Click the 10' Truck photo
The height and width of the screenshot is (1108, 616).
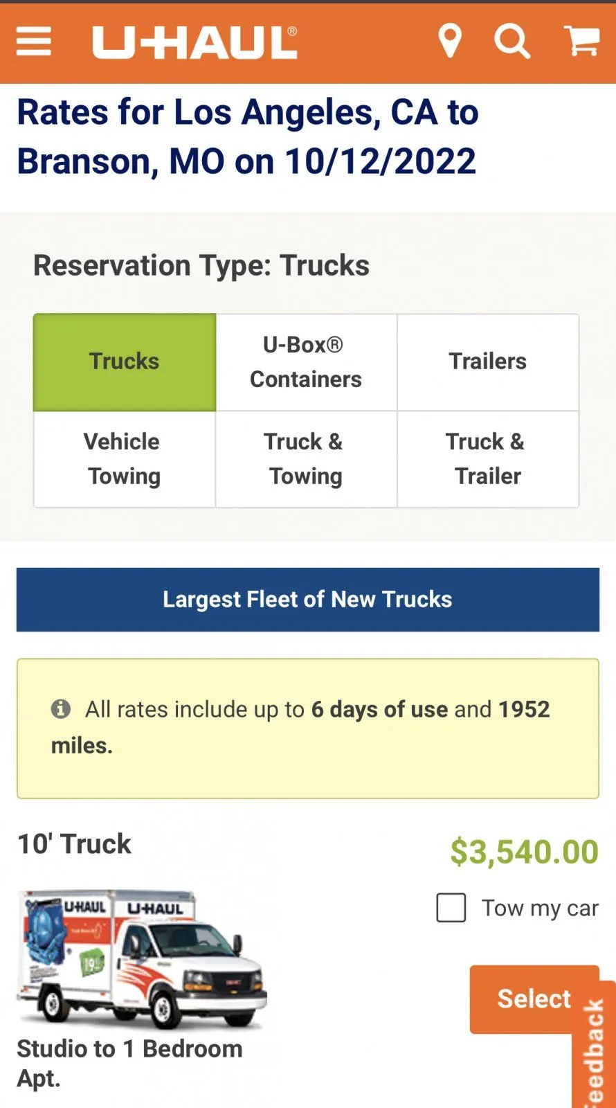142,959
